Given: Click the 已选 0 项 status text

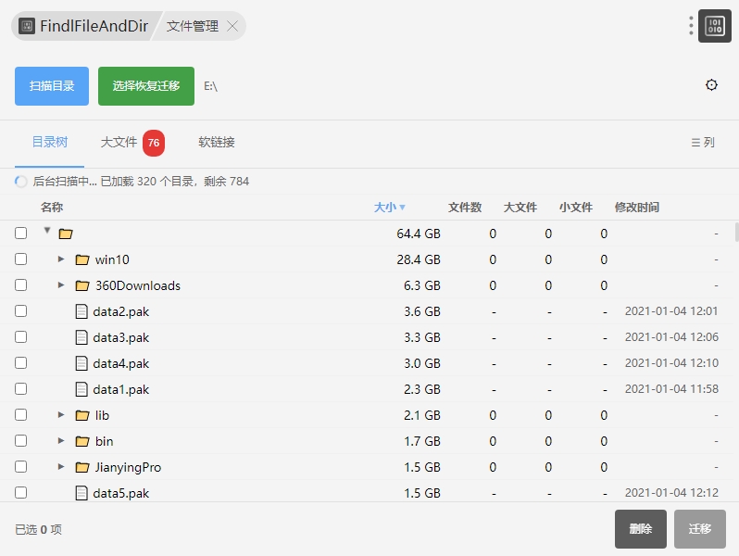Looking at the screenshot, I should (38, 530).
